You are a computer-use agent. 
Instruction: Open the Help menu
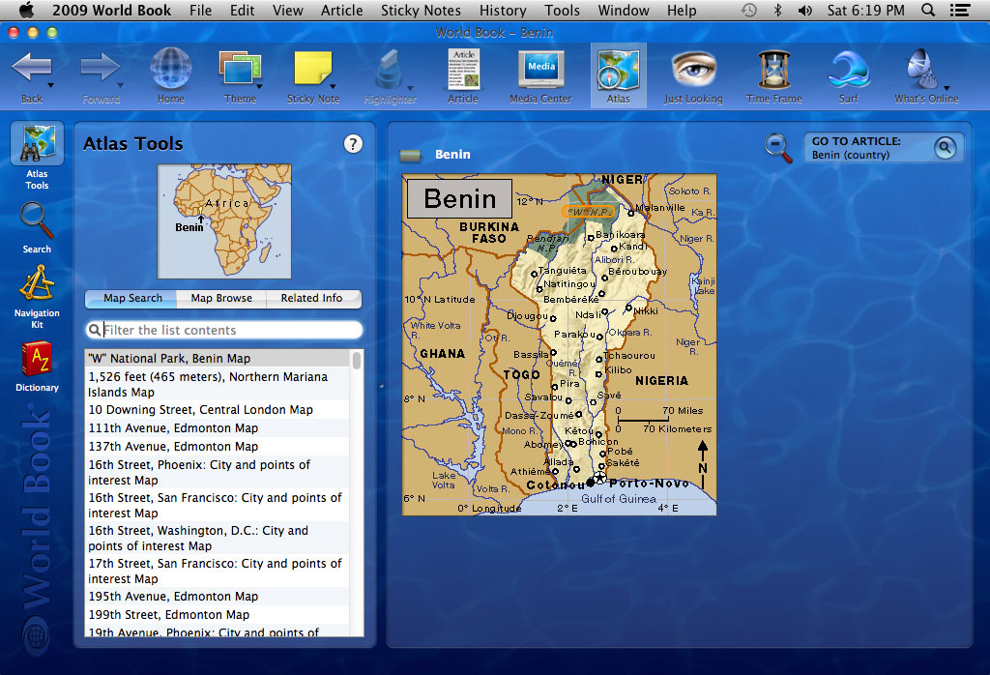[x=682, y=10]
